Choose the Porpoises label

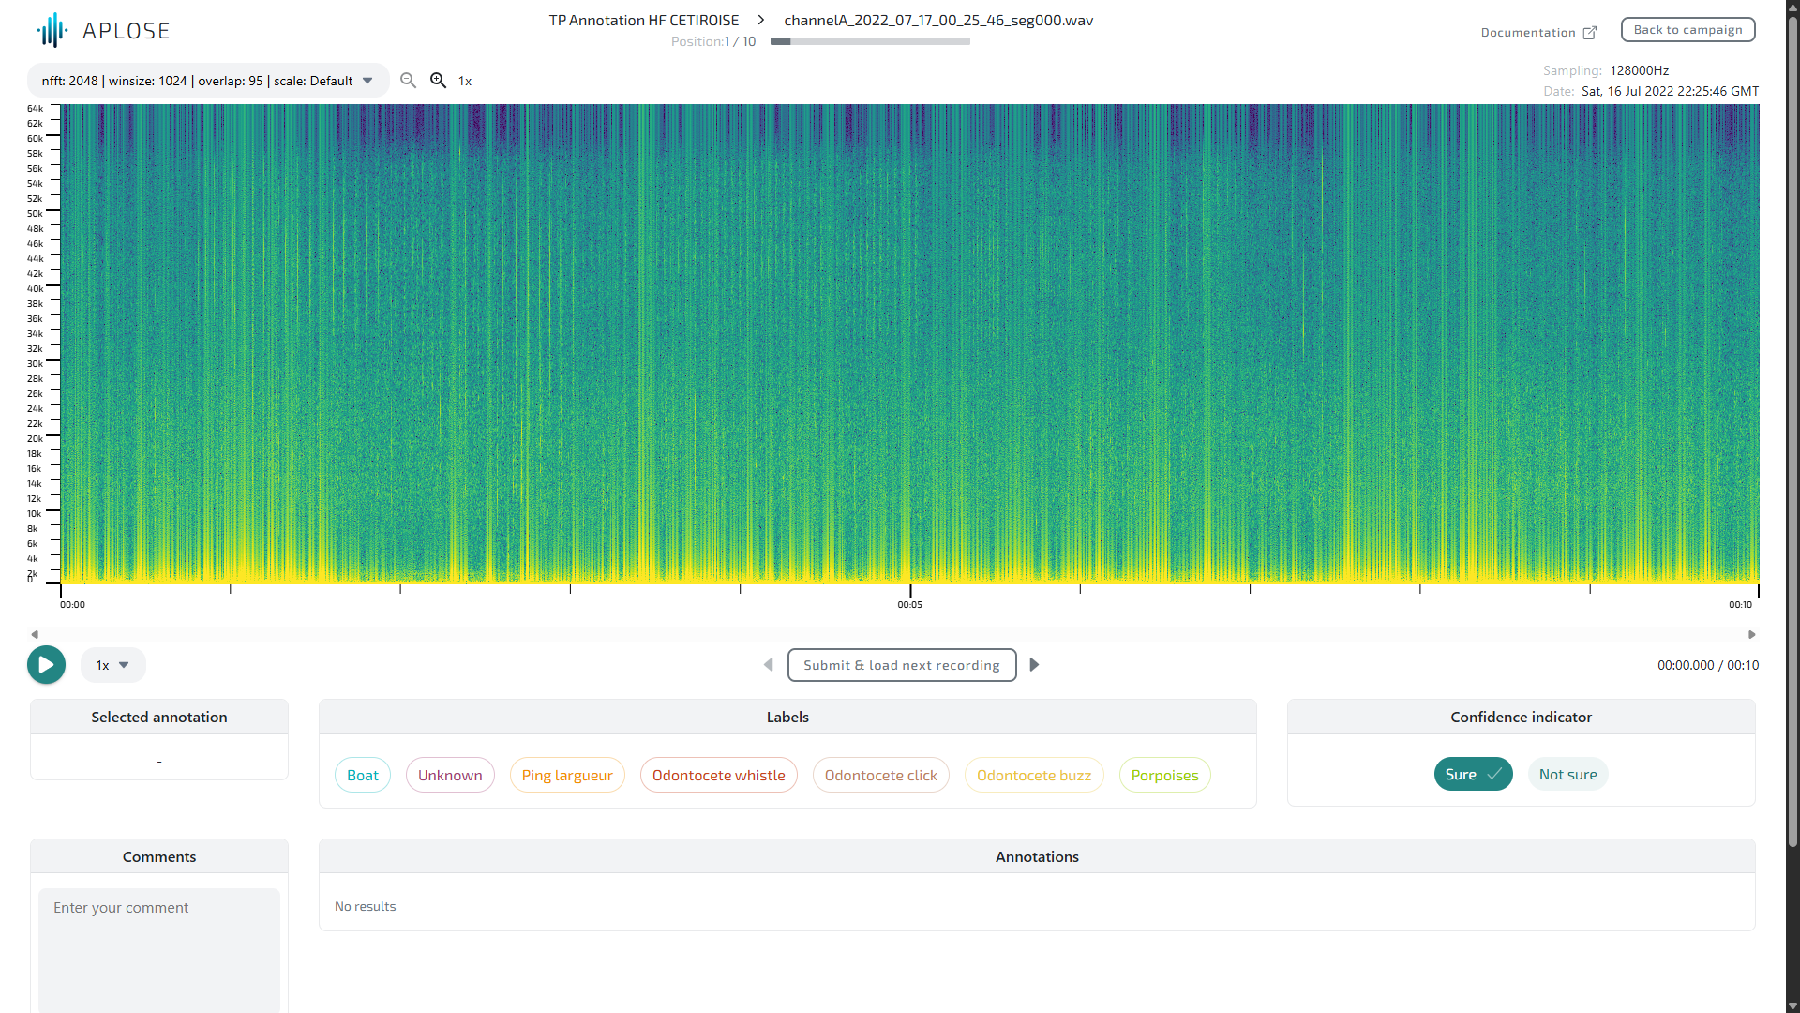point(1164,776)
